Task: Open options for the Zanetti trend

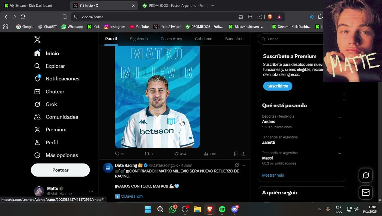Action: click(x=339, y=138)
